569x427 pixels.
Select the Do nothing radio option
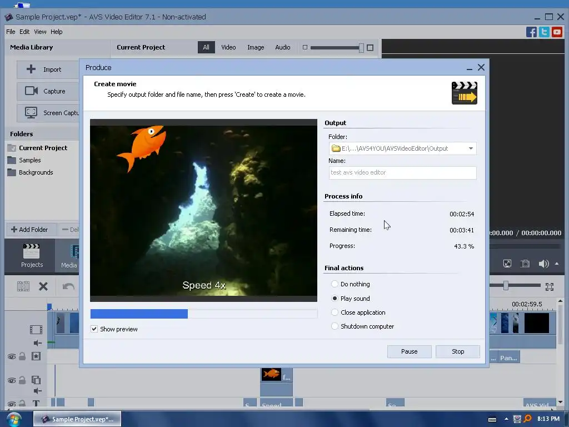tap(335, 284)
